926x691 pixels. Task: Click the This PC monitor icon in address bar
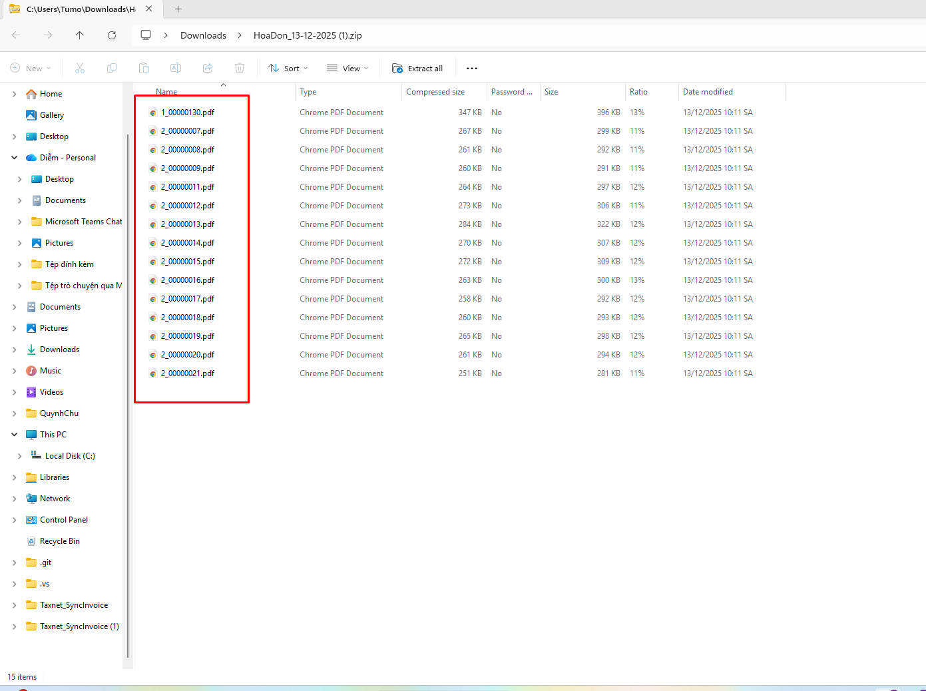(146, 35)
